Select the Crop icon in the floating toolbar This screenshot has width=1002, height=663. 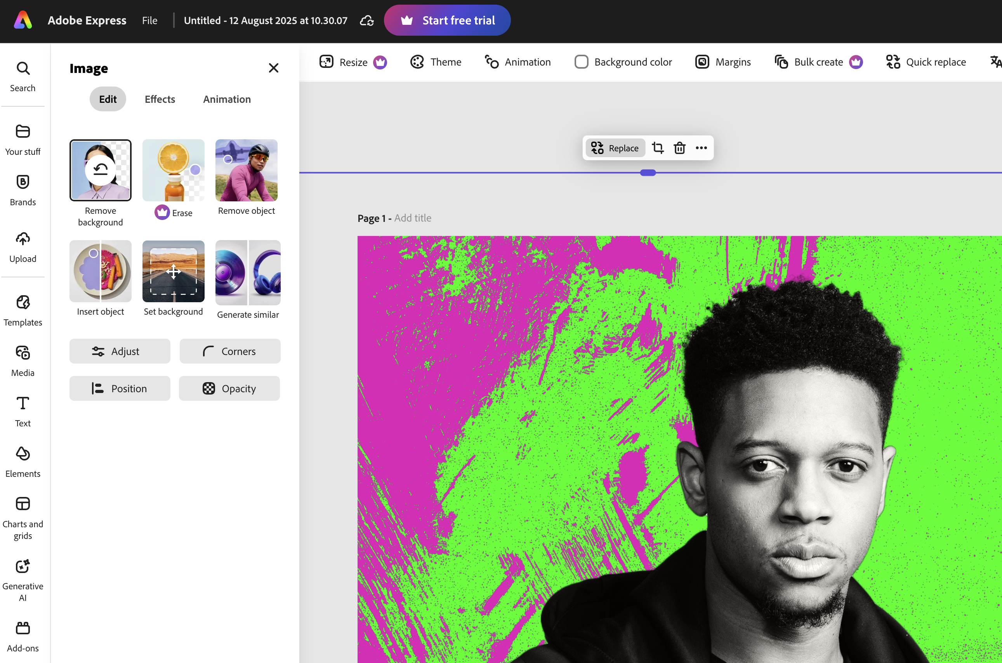point(658,147)
